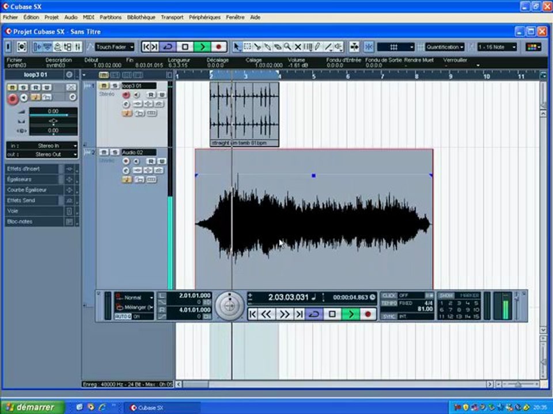This screenshot has width=553, height=414.
Task: Open the channel EQ icon on loop3 01 track
Action: tap(148, 104)
